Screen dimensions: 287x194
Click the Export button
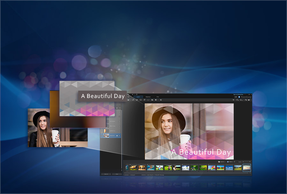[222, 162]
